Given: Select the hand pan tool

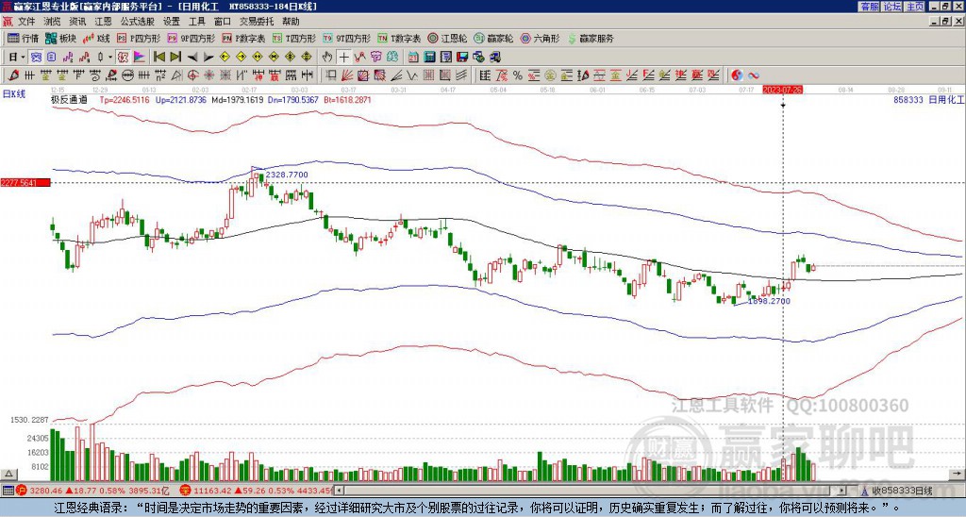Looking at the screenshot, I should [327, 58].
